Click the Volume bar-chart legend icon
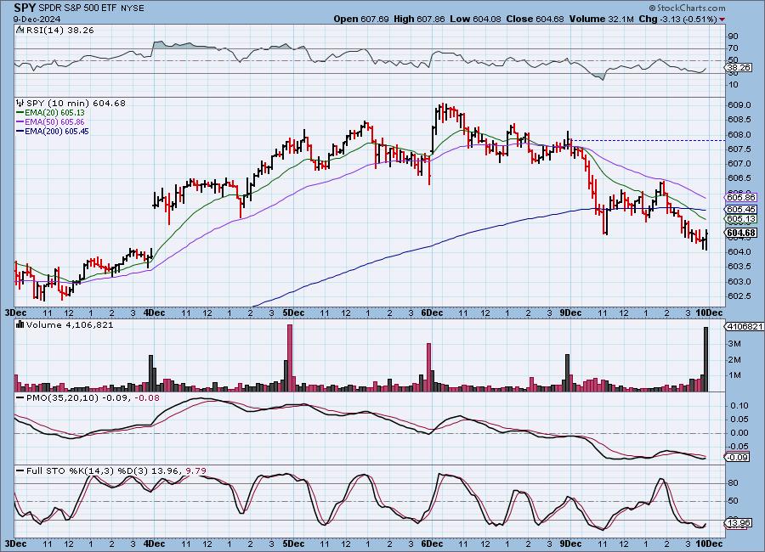765x552 pixels. pyautogui.click(x=20, y=324)
